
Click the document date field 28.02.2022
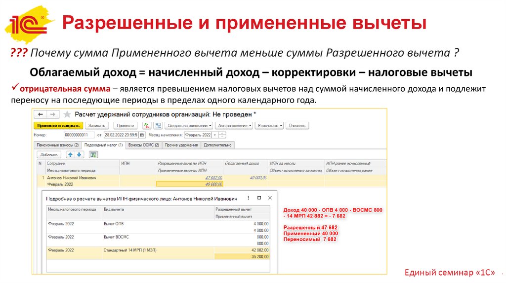pos(121,135)
